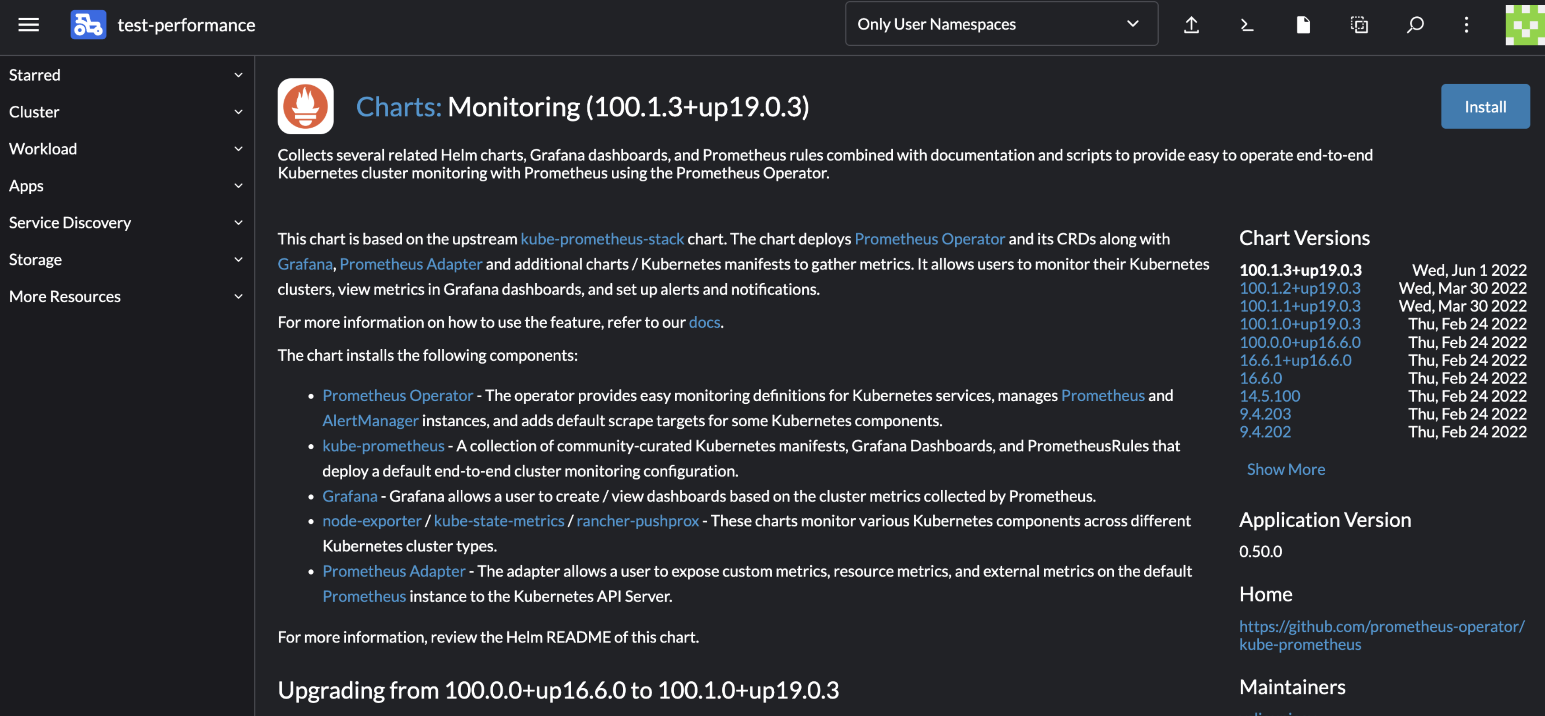Viewport: 1545px width, 716px height.
Task: Open the kube-state-metrics link
Action: (499, 520)
